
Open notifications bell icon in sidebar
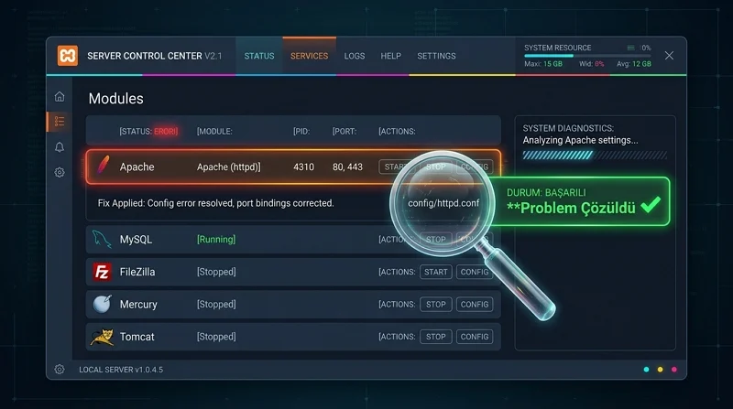click(x=60, y=147)
